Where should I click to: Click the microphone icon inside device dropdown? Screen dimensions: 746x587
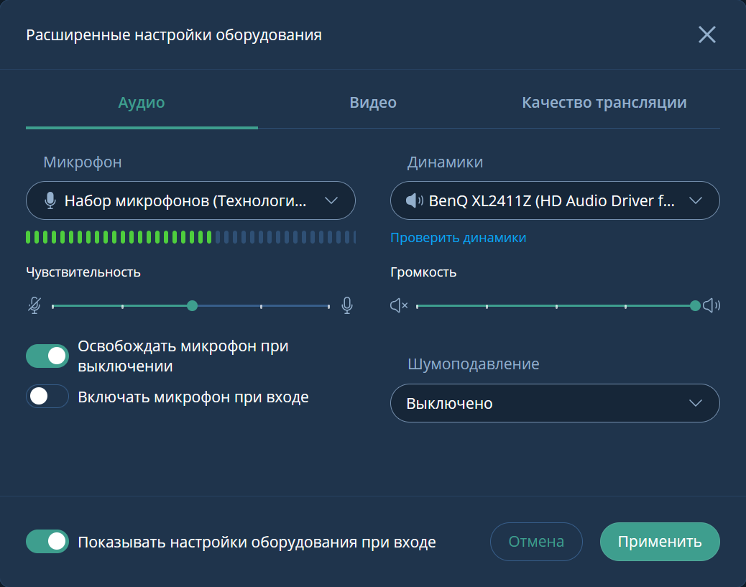(50, 200)
